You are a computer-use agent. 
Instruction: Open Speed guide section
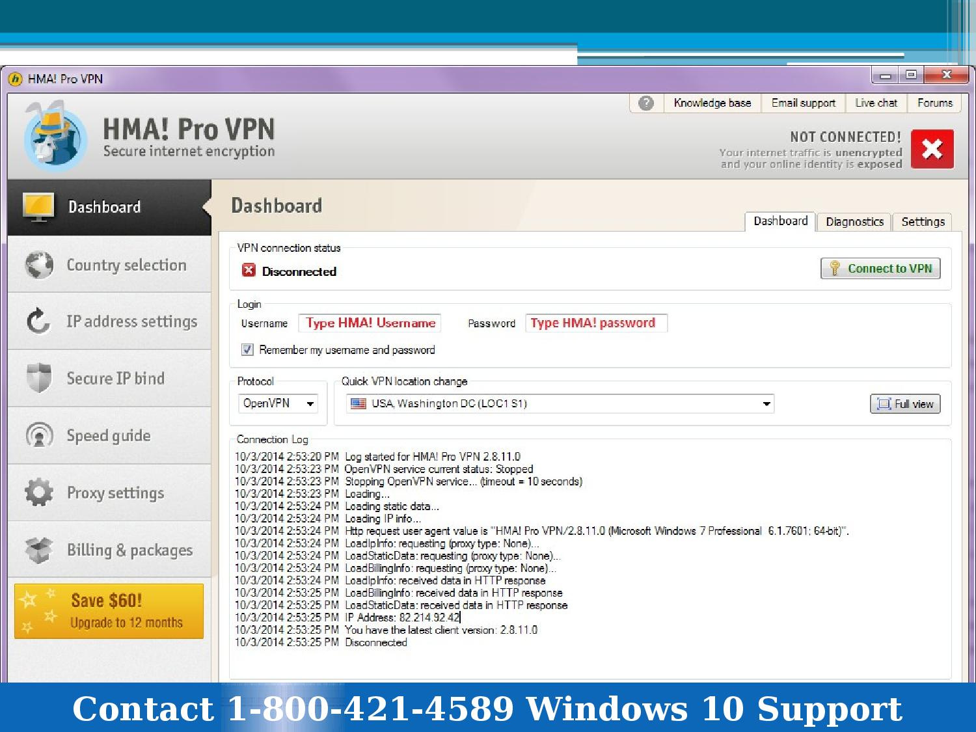coord(109,436)
